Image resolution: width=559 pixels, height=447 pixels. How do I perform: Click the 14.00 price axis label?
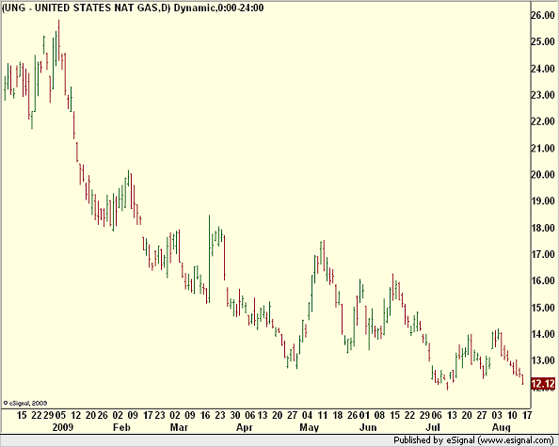(x=543, y=334)
